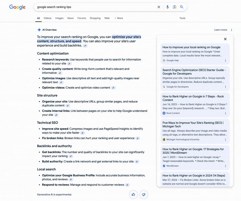241x201 pixels.
Task: Open options for Rock Content source card
Action: tap(225, 113)
